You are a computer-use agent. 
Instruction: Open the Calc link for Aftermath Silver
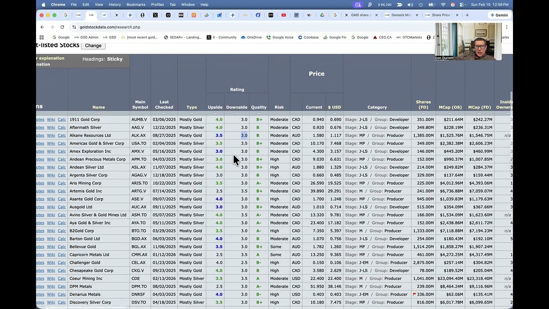pos(62,127)
